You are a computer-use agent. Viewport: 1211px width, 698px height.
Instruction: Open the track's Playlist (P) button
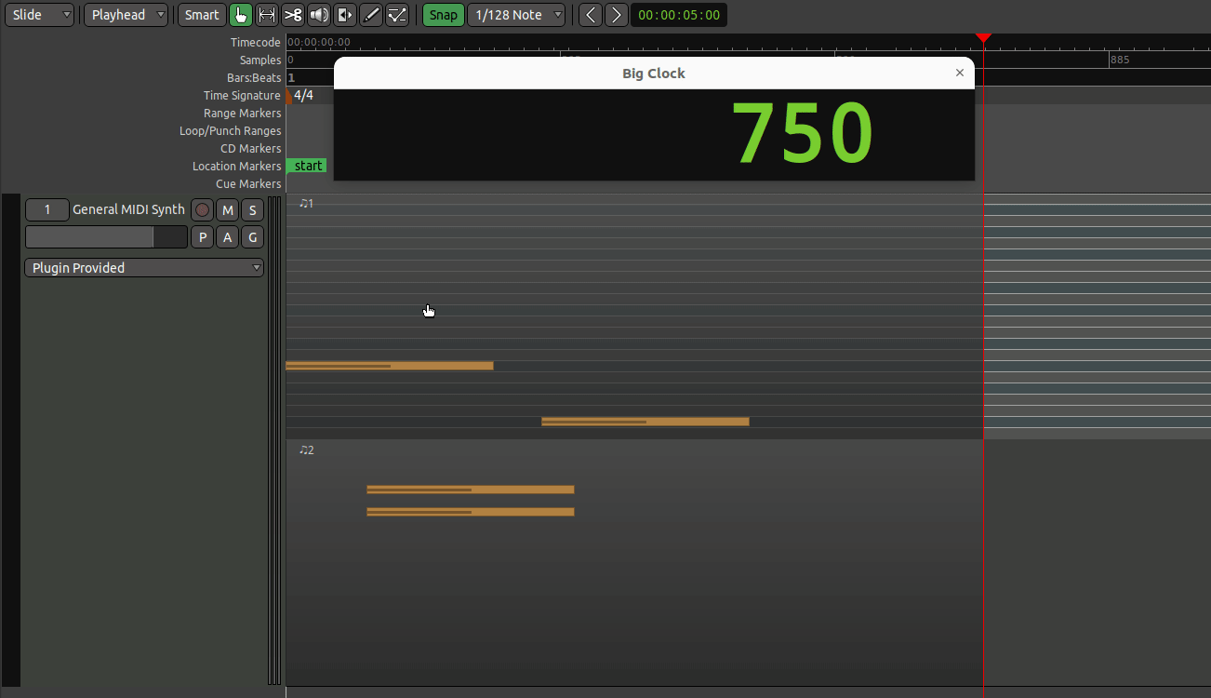click(203, 237)
